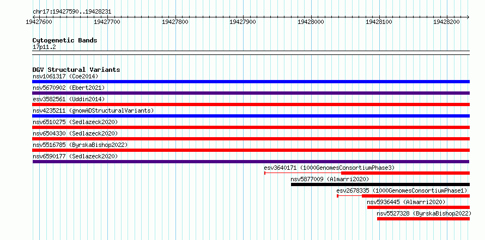The height and width of the screenshot is (240, 485).
Task: Click esv3582561 (Uddin2014) label
Action: pyautogui.click(x=69, y=99)
